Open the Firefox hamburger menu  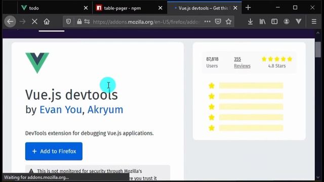coord(314,21)
